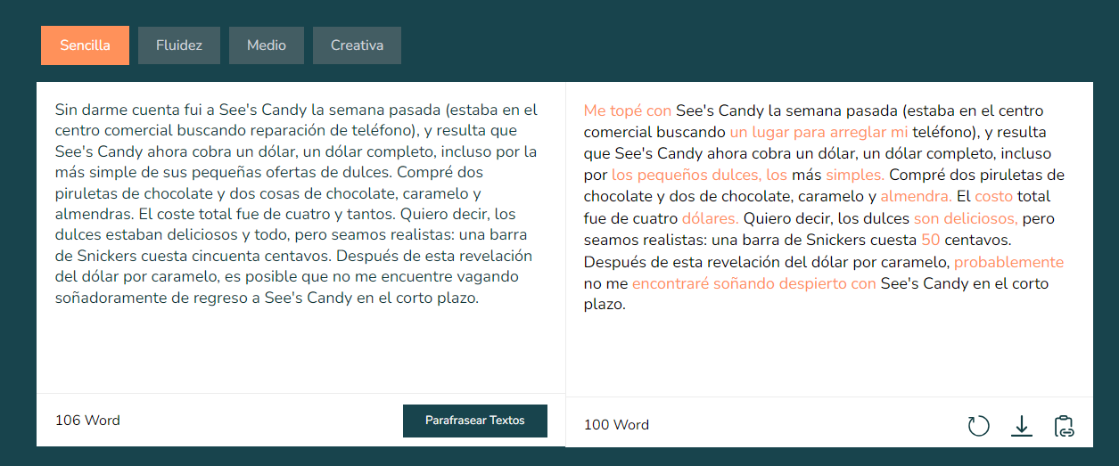Click highlighted "encontraré soñando despierto con"
This screenshot has height=466, width=1119.
pyautogui.click(x=754, y=284)
